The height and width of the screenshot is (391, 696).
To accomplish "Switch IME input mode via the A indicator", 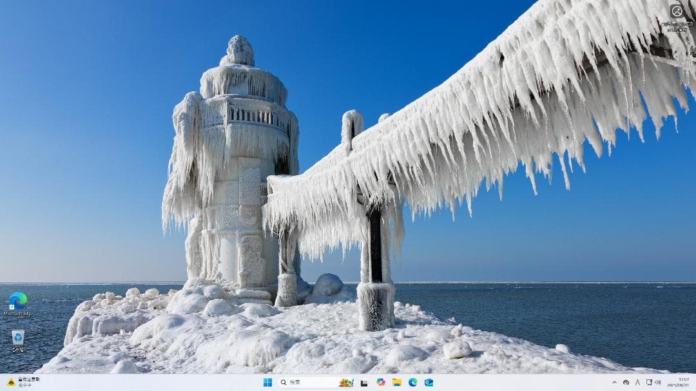I will coord(637,382).
